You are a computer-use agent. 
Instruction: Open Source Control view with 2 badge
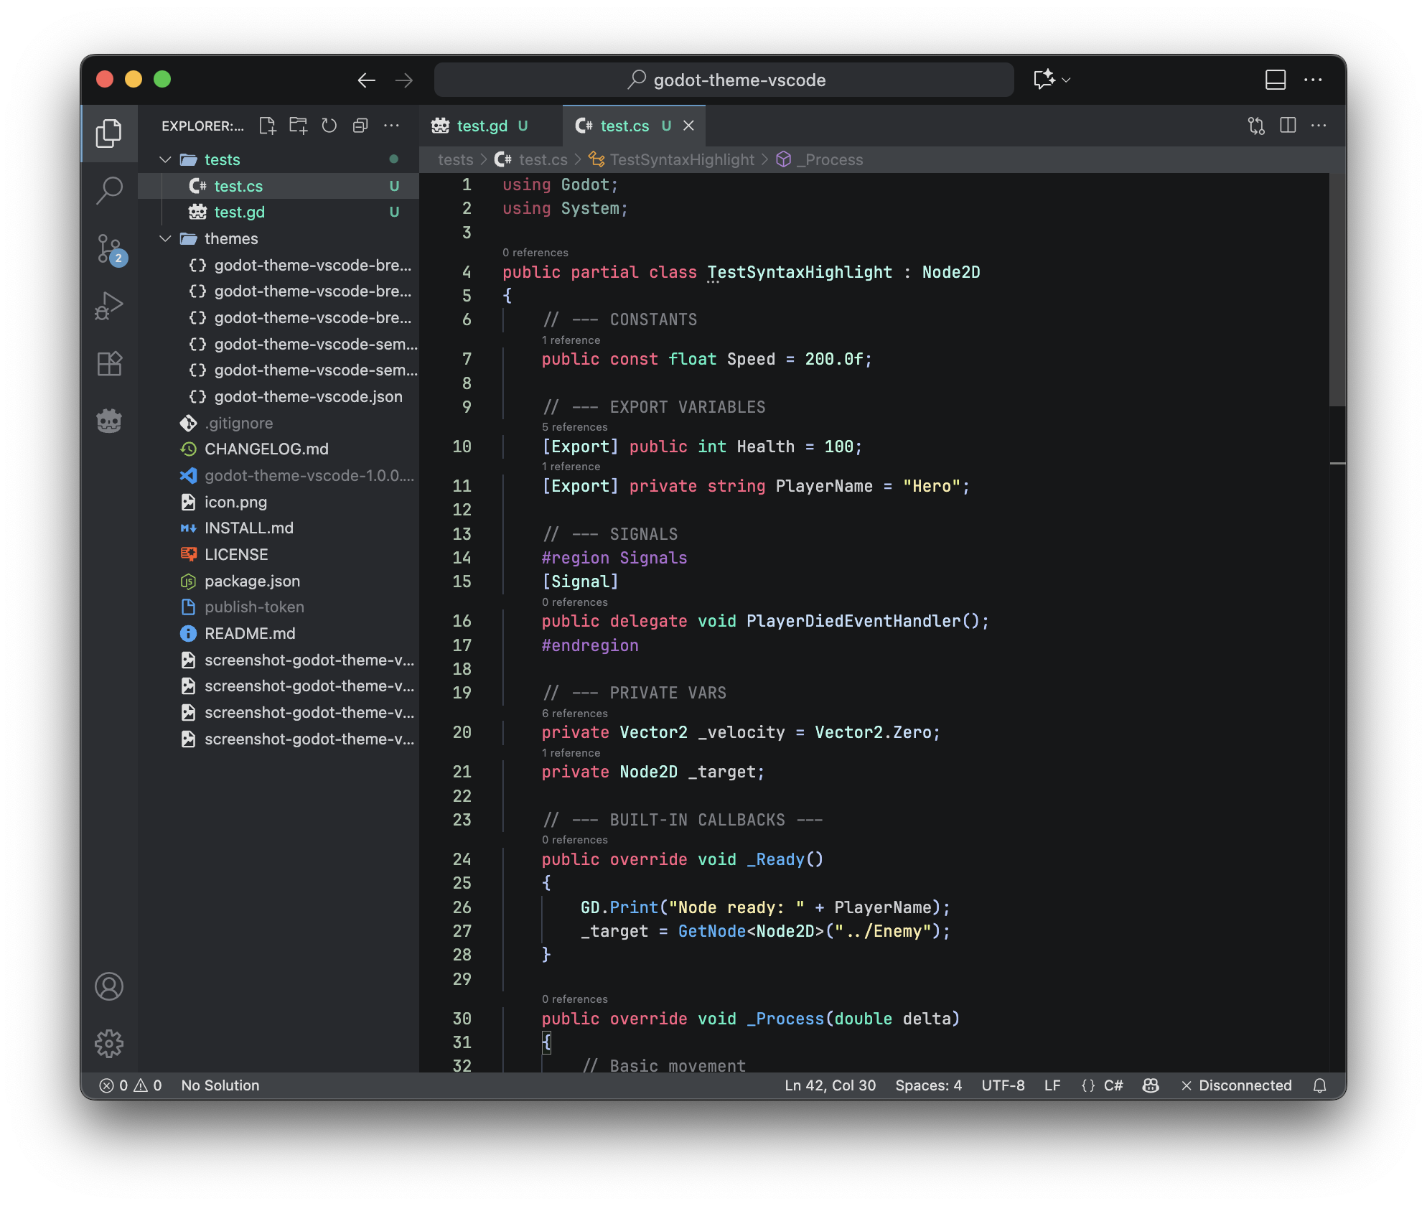(x=109, y=248)
